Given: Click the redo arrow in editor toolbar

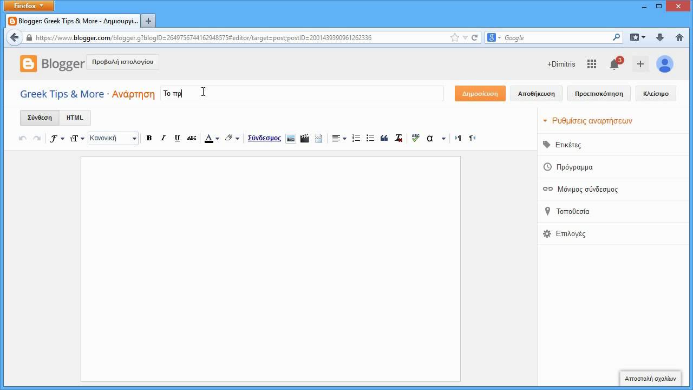Looking at the screenshot, I should tap(37, 138).
